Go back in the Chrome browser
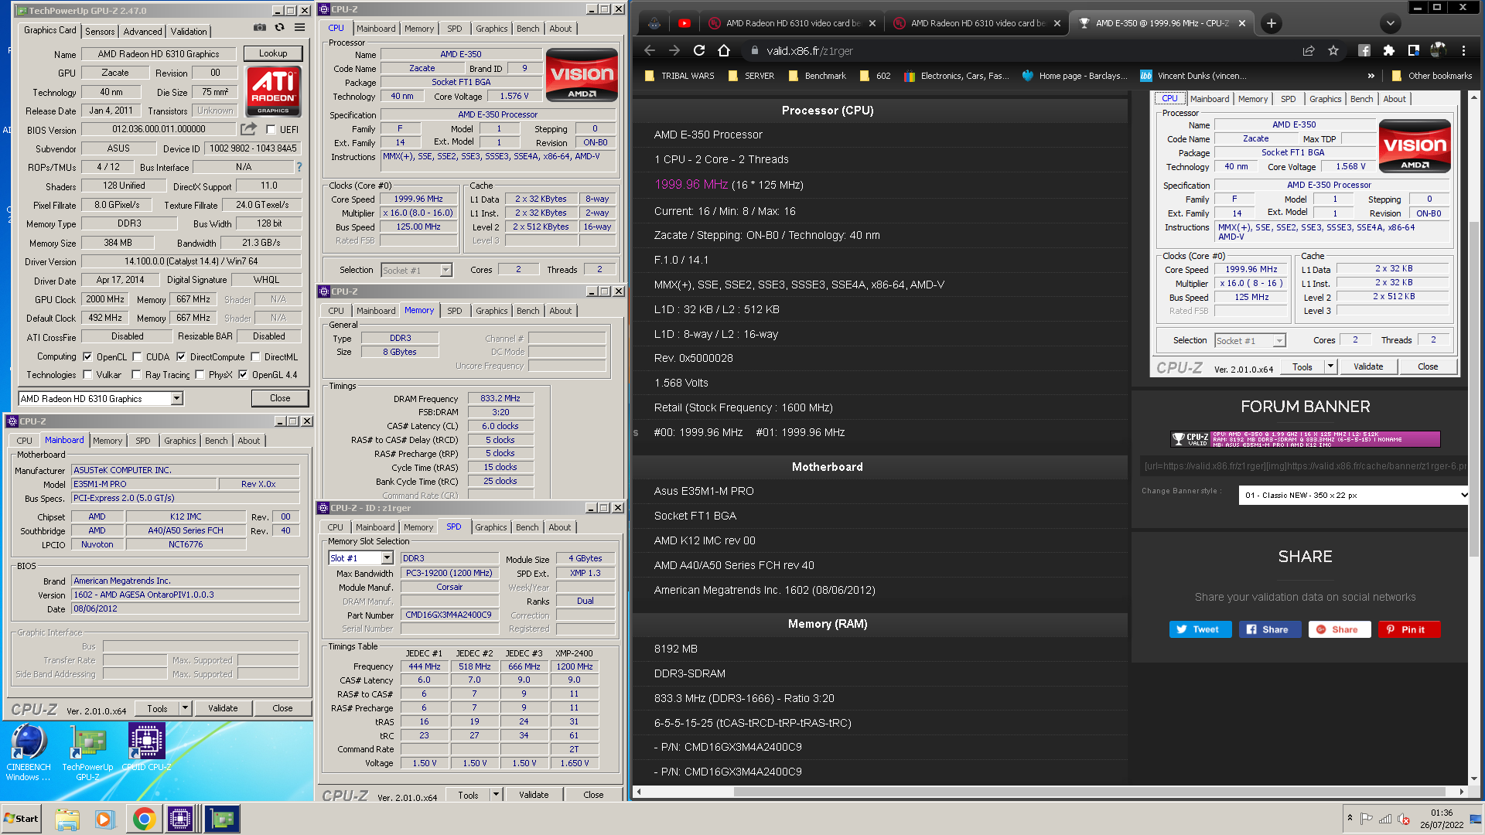The height and width of the screenshot is (835, 1485). click(650, 50)
